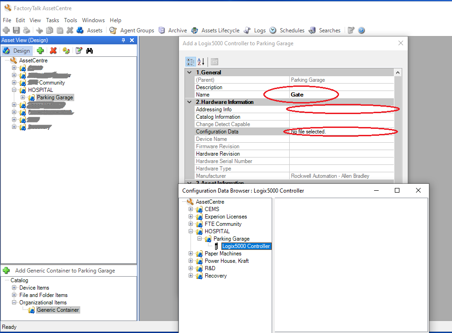Click Configuration Data 'No file selected.' field
452x333 pixels.
(x=342, y=132)
